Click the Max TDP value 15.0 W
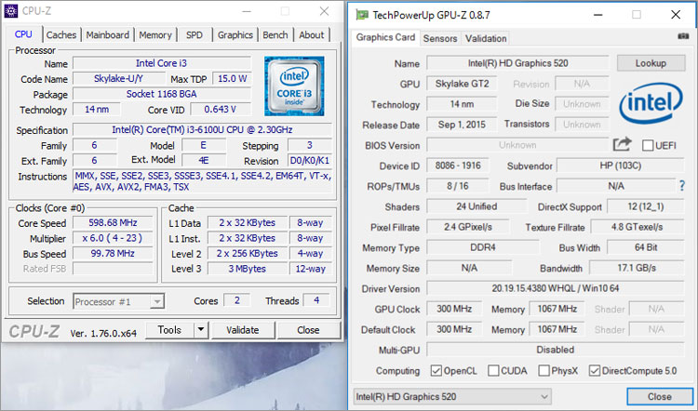This screenshot has height=411, width=698. (232, 79)
